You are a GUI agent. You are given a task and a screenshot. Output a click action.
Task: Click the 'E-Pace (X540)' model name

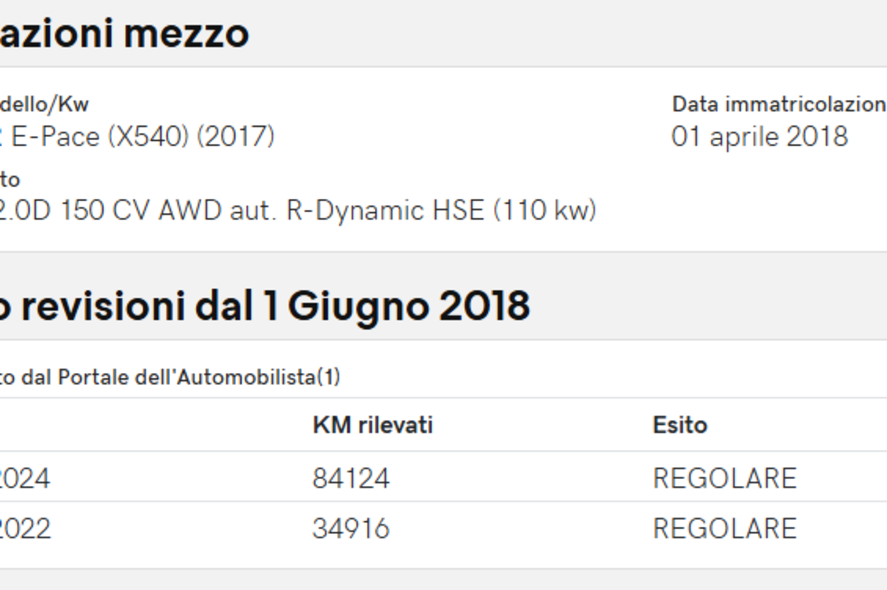(x=100, y=137)
